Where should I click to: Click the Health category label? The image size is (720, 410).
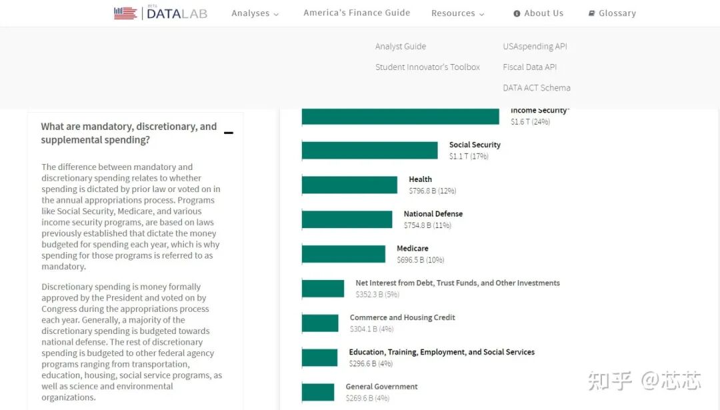pos(420,179)
